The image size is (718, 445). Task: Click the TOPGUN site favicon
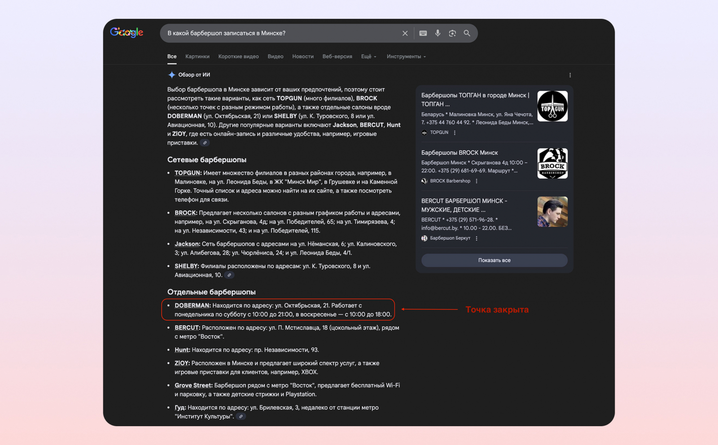click(x=424, y=132)
